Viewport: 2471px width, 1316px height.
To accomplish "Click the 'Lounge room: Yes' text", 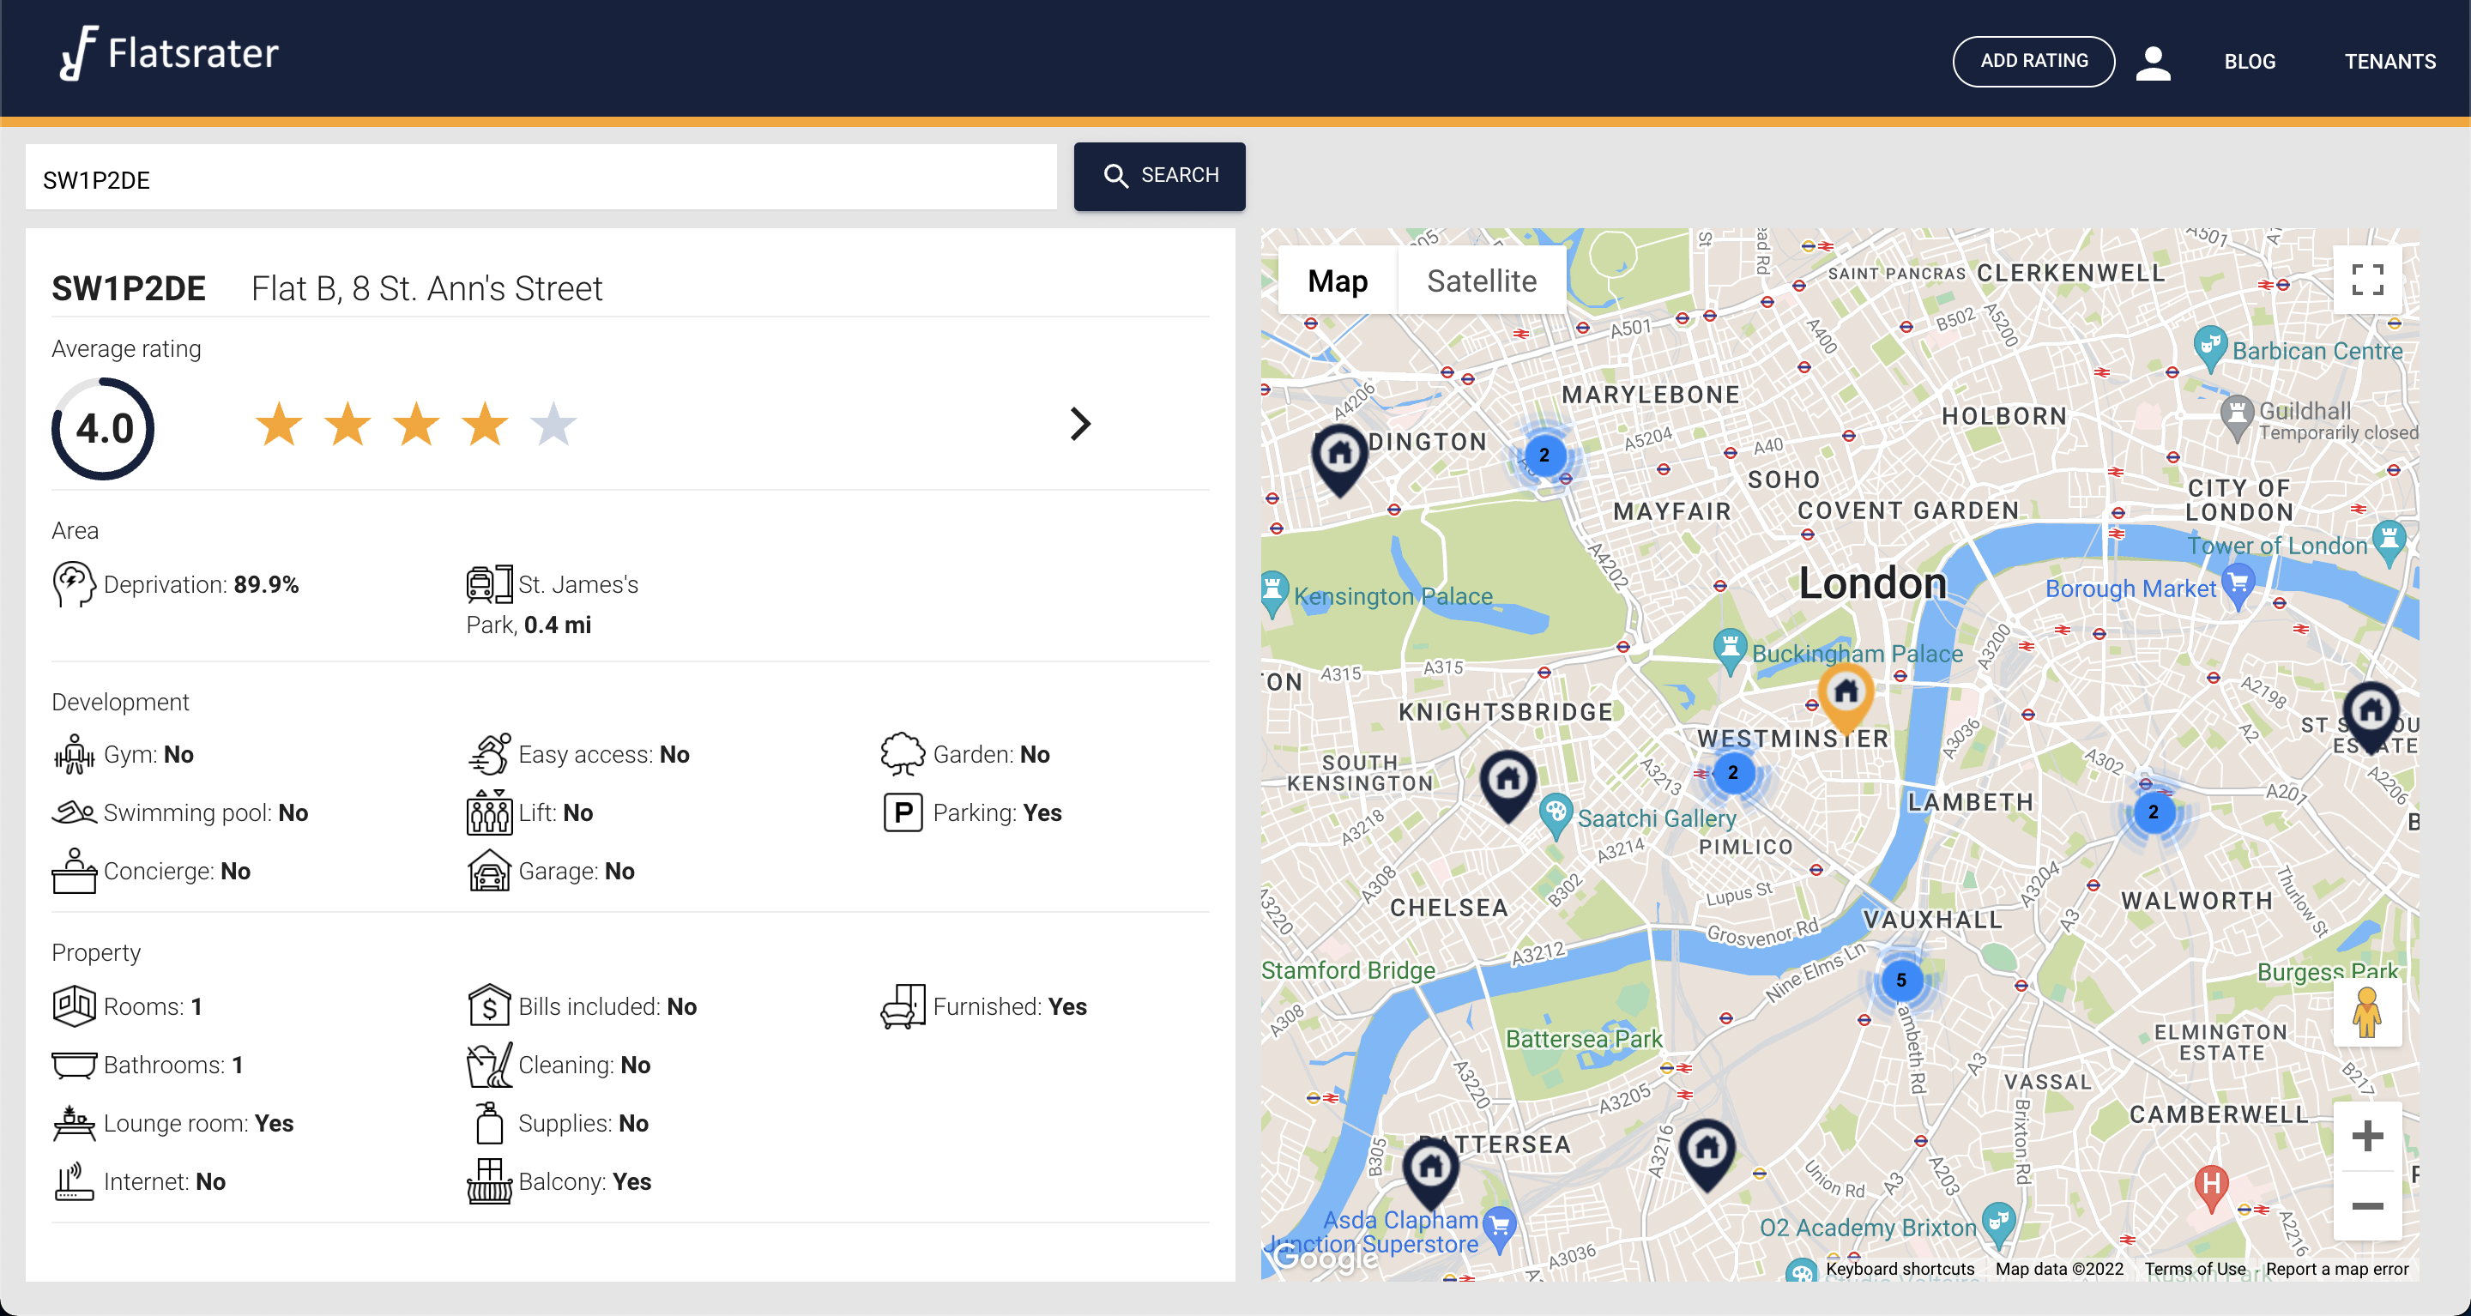I will click(x=198, y=1123).
